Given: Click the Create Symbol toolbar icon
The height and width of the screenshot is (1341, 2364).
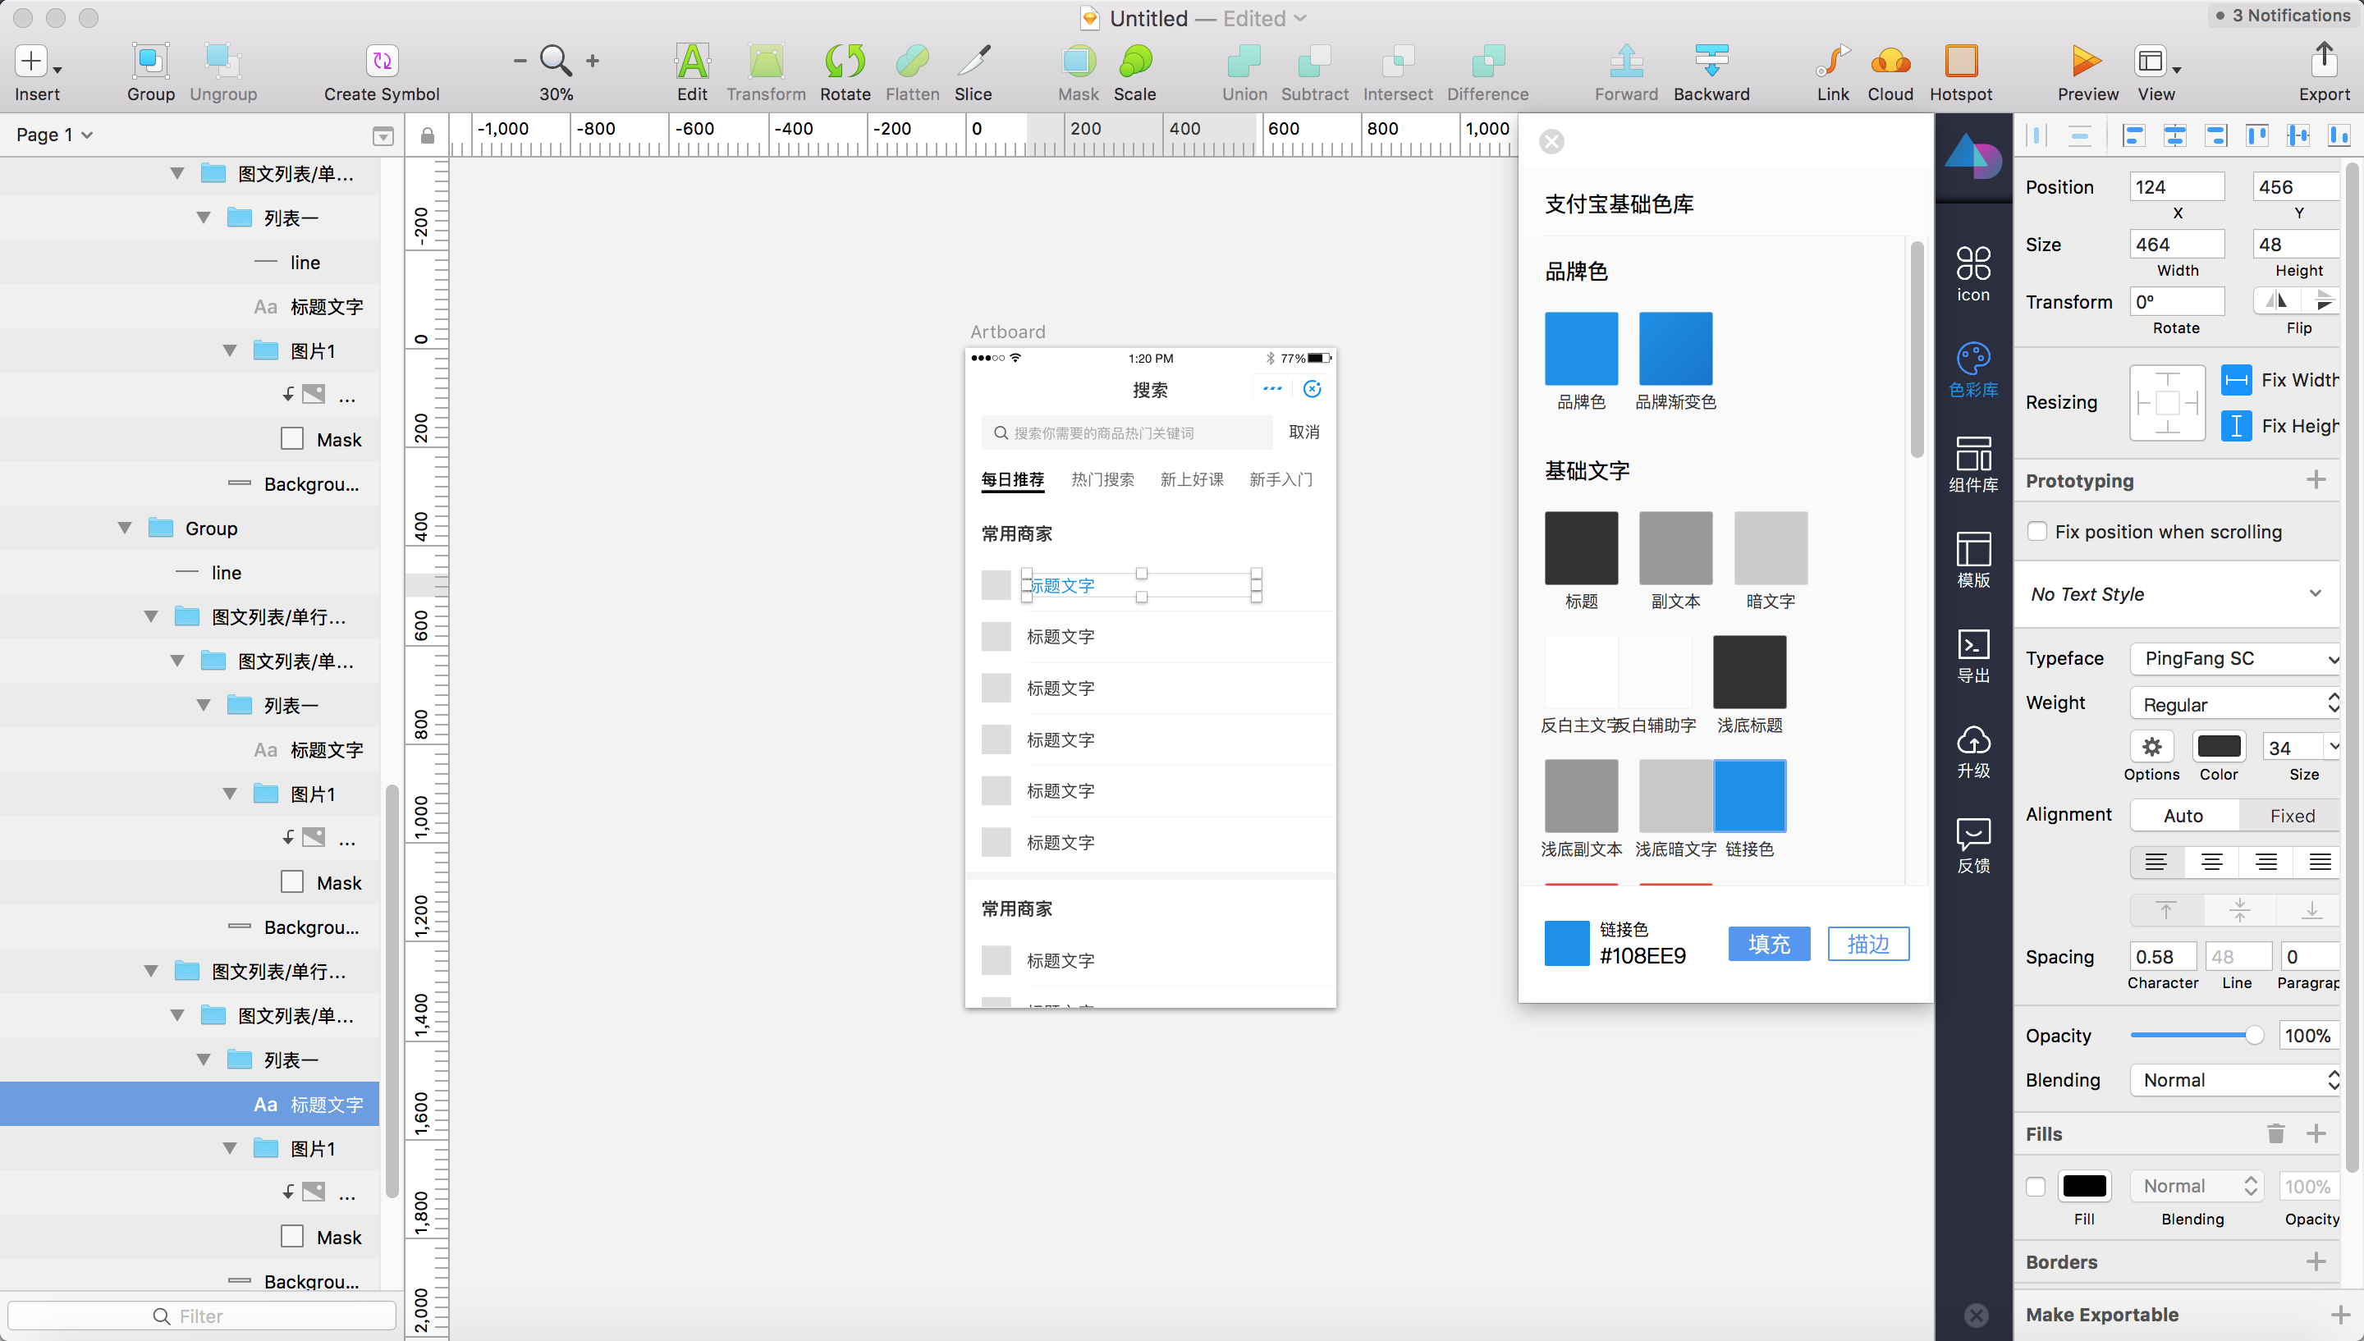Looking at the screenshot, I should (x=381, y=62).
